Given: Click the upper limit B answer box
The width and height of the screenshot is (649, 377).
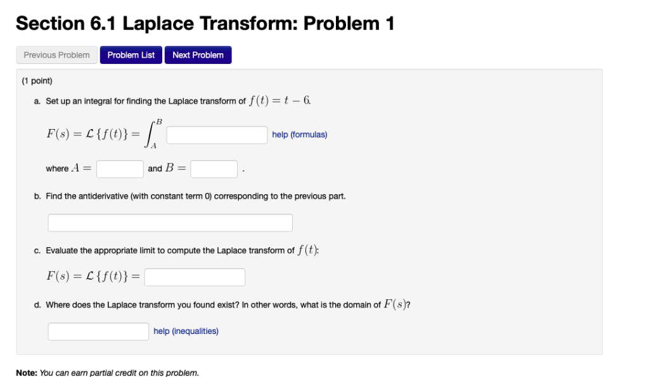Looking at the screenshot, I should click(214, 168).
